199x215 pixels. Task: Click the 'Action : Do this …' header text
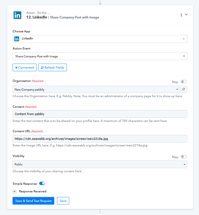point(38,13)
